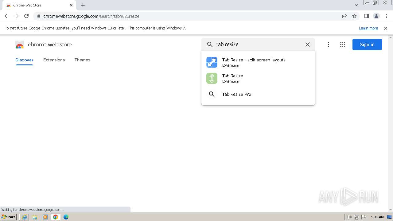The width and height of the screenshot is (393, 221).
Task: Click the 9:42 AM system clock
Action: pos(377,217)
